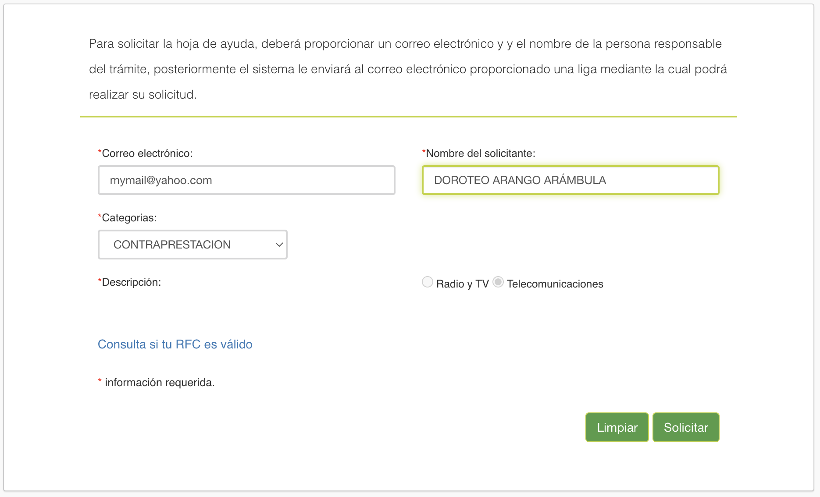Click the instruction paragraph about hoja de ayuda

click(x=408, y=69)
